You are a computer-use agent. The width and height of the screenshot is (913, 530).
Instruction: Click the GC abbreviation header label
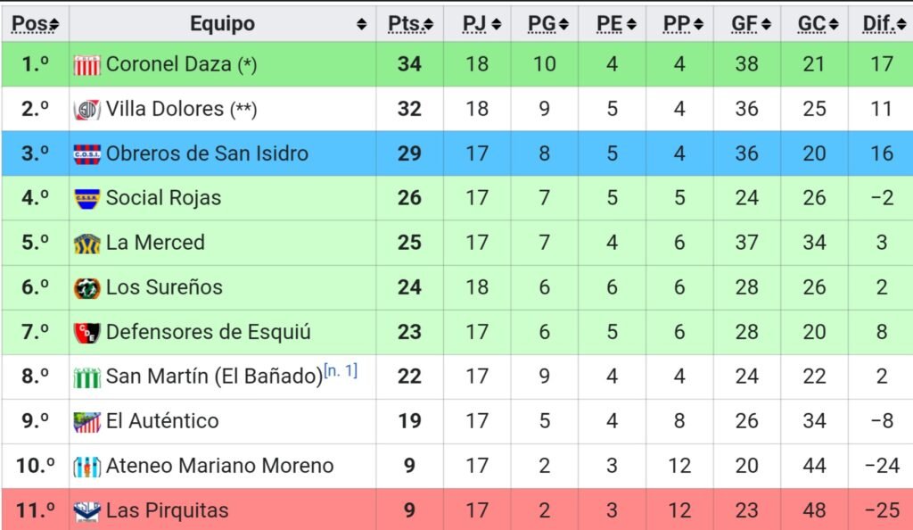point(811,24)
